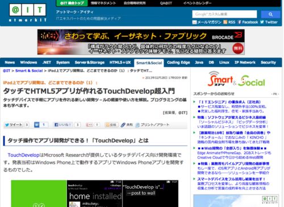Switch to the IP Network tab

(245, 63)
